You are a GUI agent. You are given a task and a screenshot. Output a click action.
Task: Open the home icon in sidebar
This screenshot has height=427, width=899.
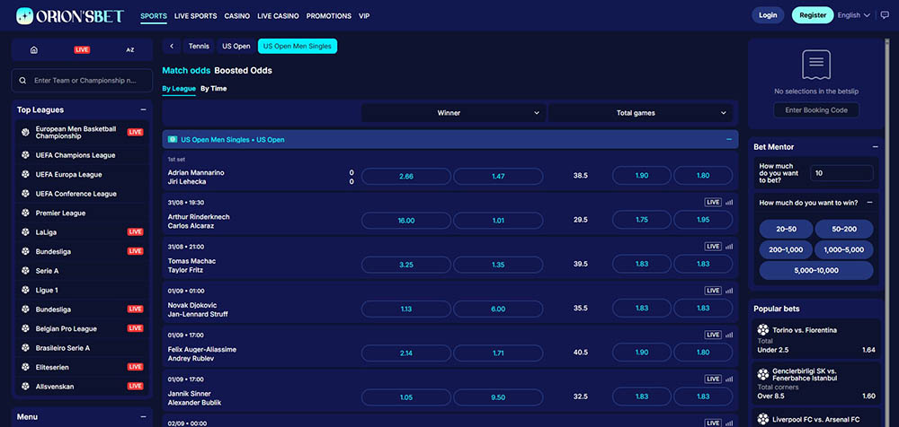pyautogui.click(x=34, y=50)
